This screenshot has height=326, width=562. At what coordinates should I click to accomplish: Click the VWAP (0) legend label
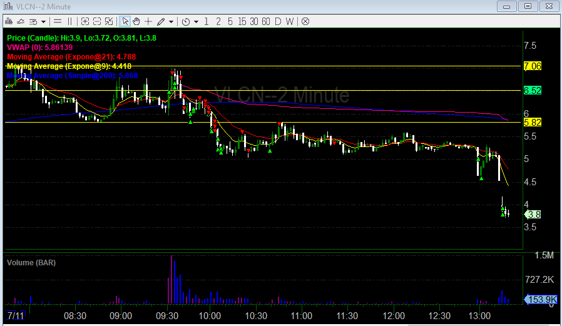click(39, 48)
